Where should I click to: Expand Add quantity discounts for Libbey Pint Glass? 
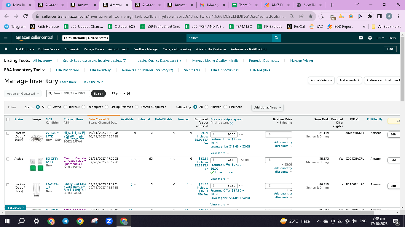[283, 195]
